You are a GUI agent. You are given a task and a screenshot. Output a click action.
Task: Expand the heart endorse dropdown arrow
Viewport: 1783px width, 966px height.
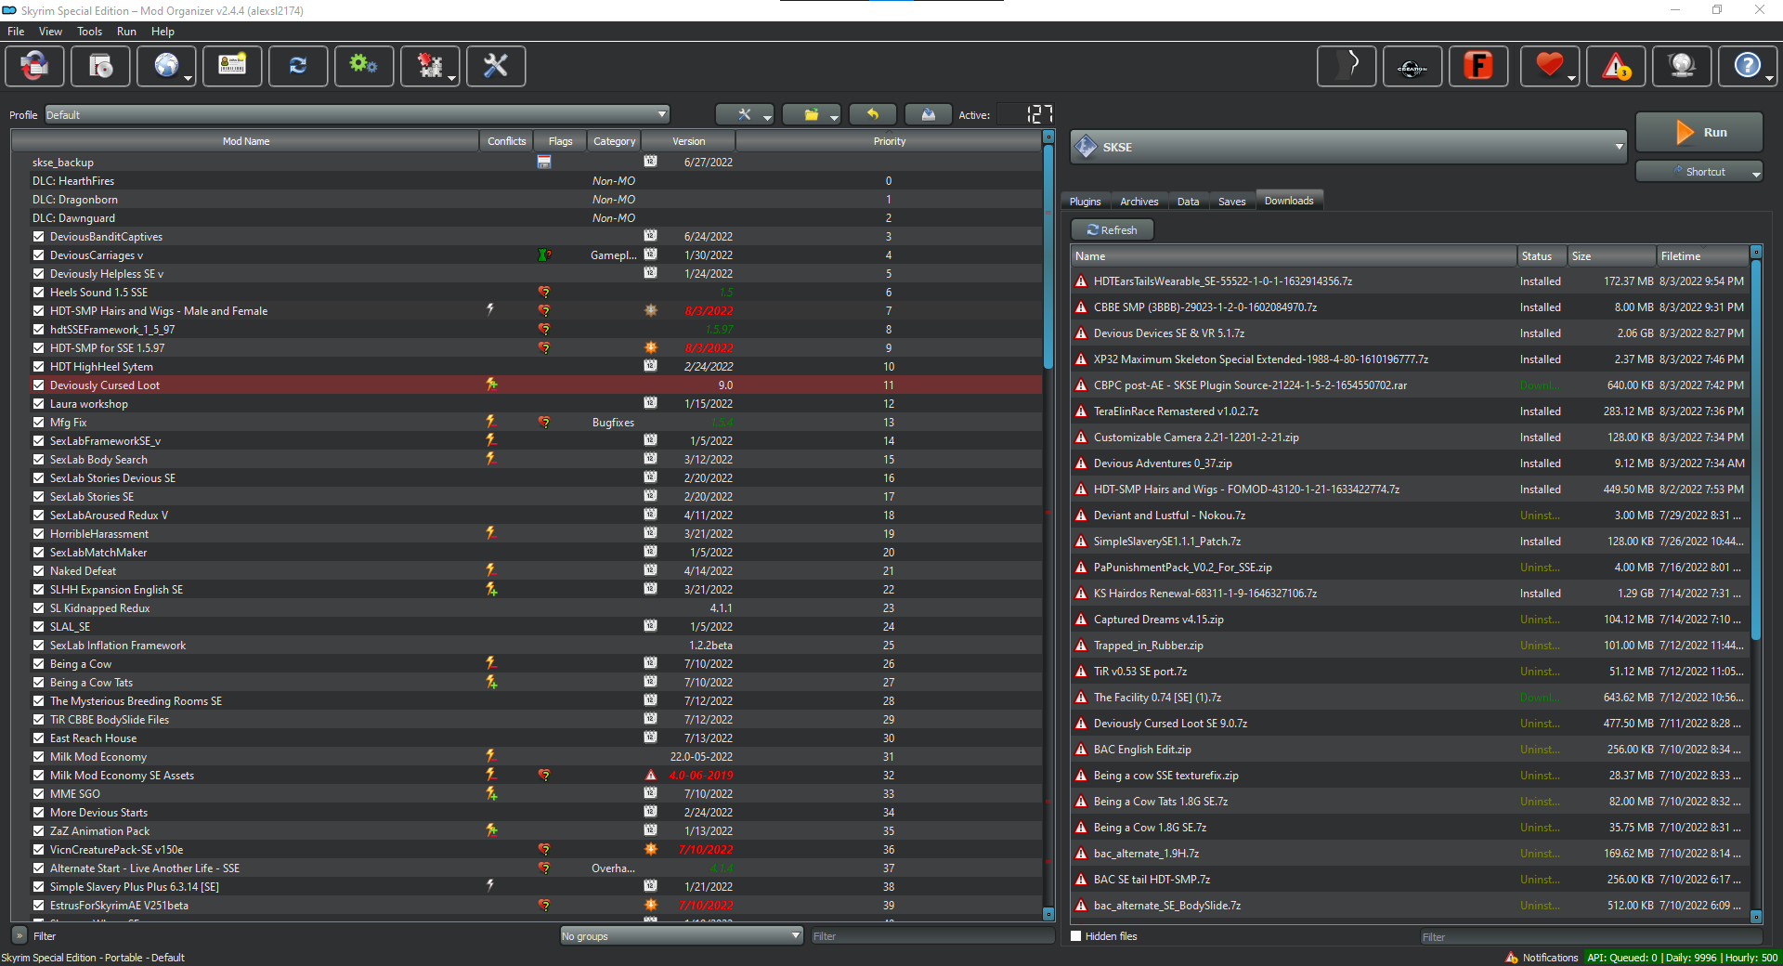pyautogui.click(x=1571, y=79)
